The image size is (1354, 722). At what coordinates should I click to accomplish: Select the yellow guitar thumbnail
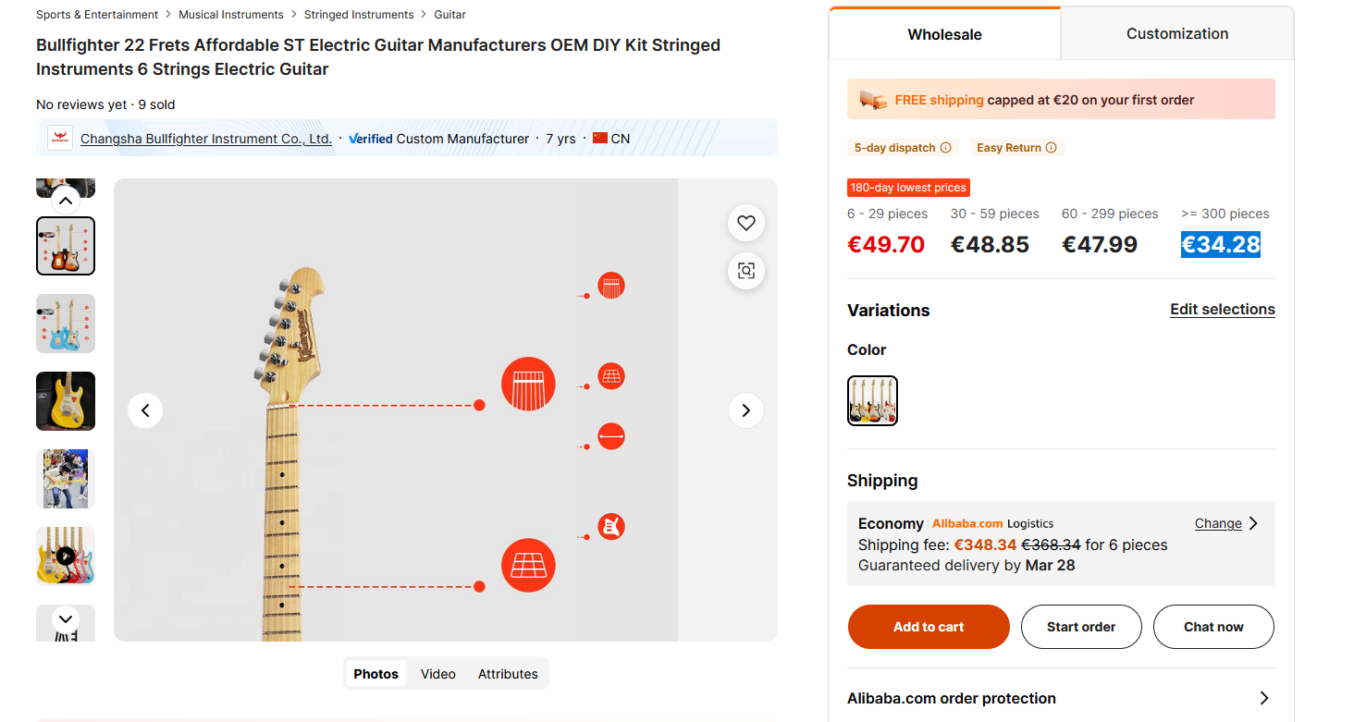(66, 401)
